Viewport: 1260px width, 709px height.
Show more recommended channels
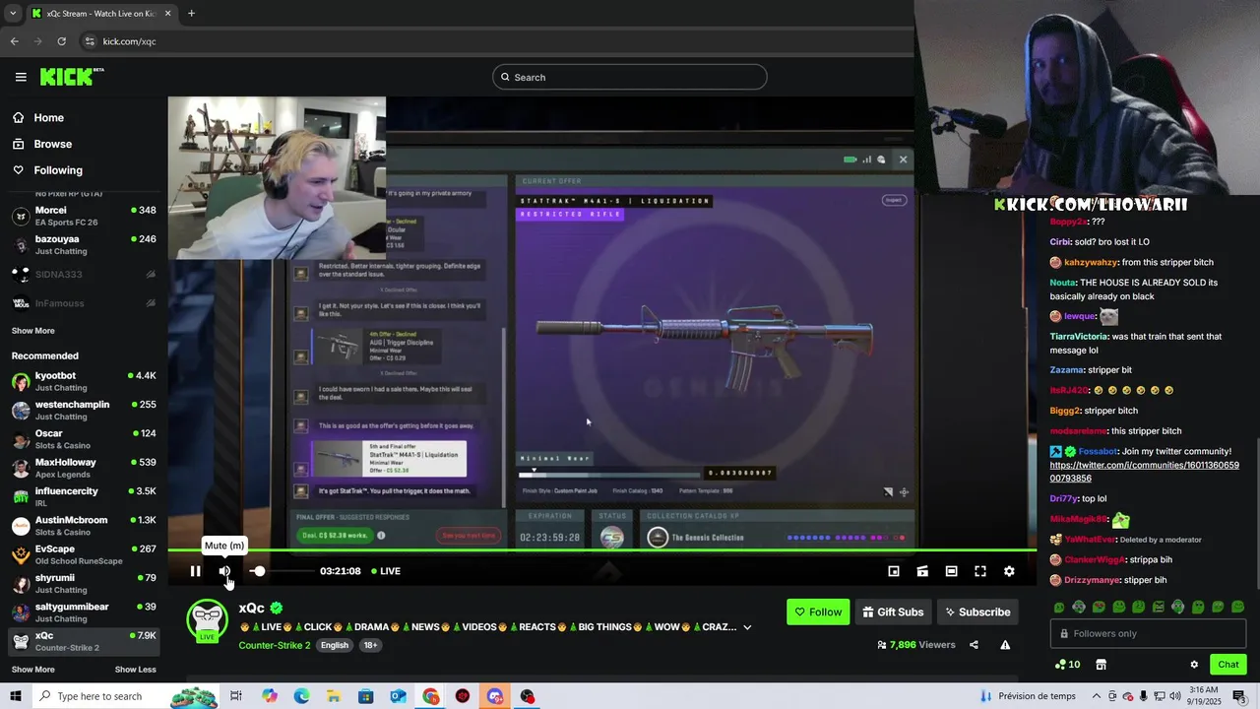click(x=33, y=670)
